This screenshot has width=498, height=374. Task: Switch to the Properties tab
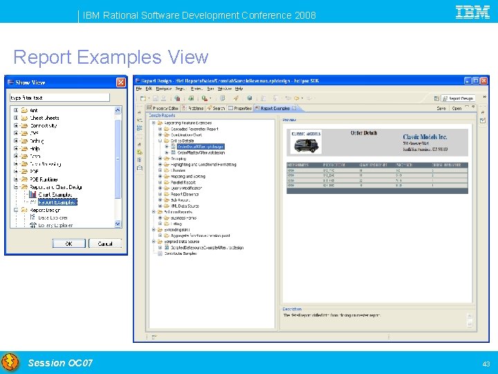coord(240,109)
